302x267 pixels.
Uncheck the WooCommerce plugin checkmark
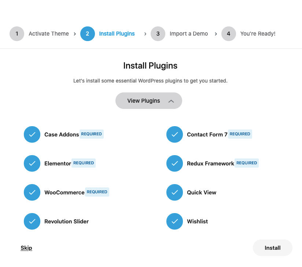click(32, 192)
